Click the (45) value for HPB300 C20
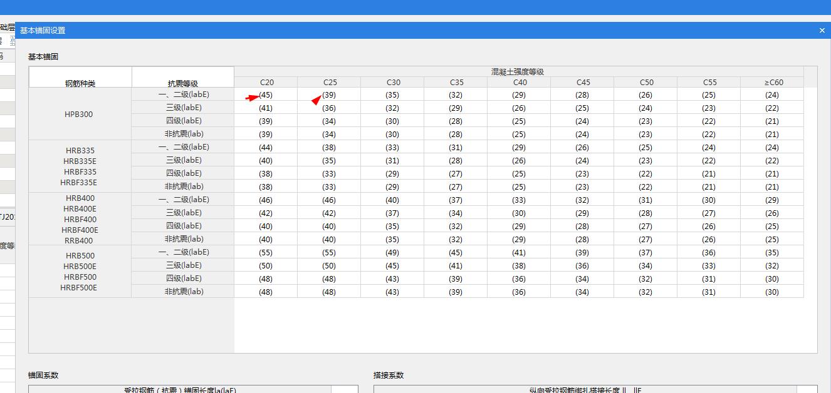 point(266,94)
